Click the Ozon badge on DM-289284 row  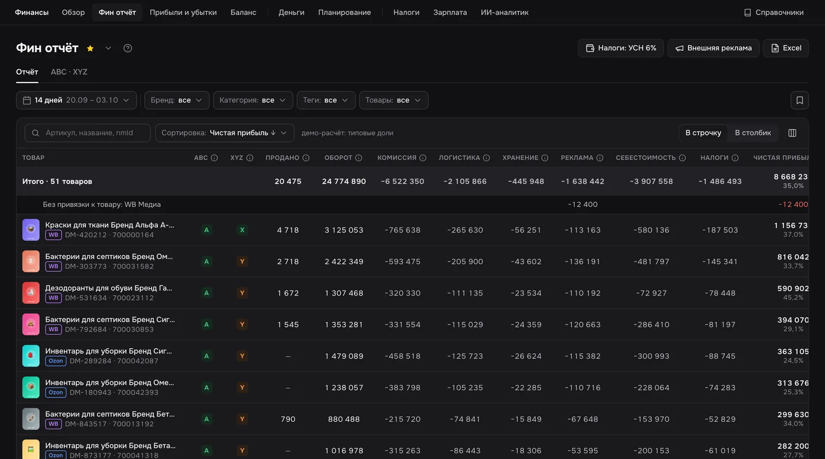pyautogui.click(x=56, y=361)
